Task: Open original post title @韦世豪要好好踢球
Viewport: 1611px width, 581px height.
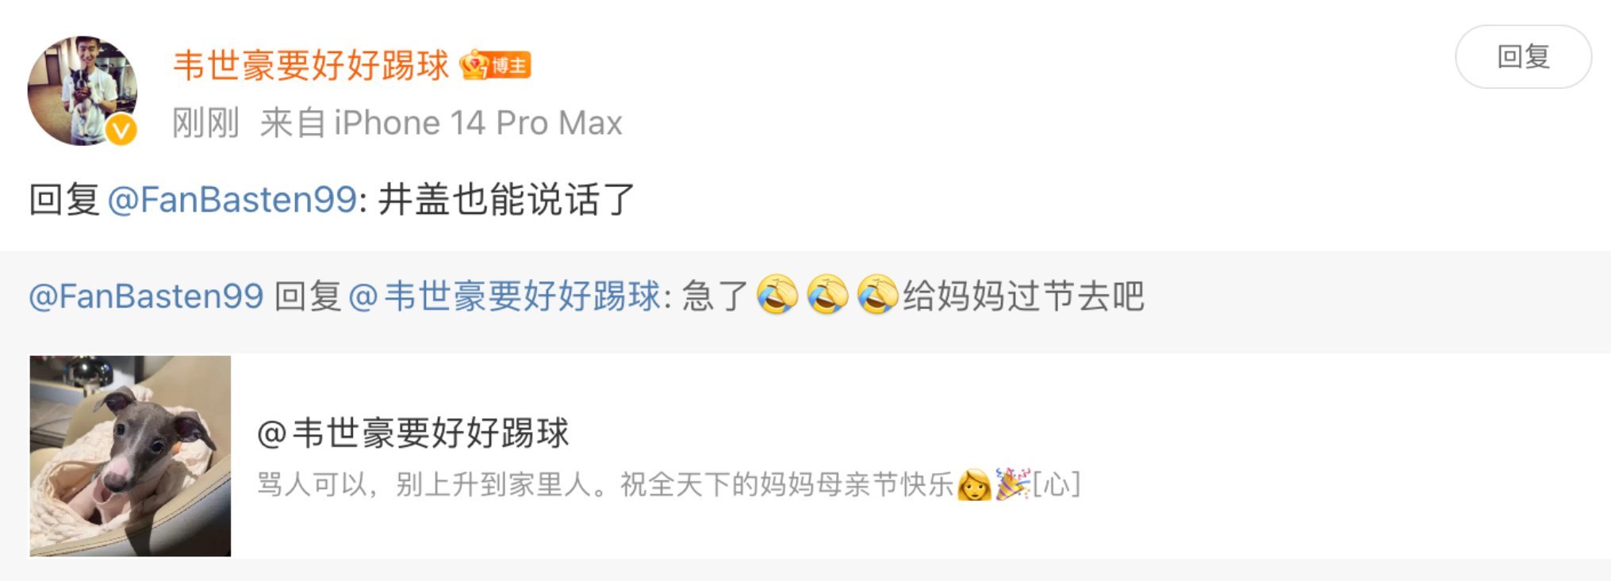Action: coord(413,433)
